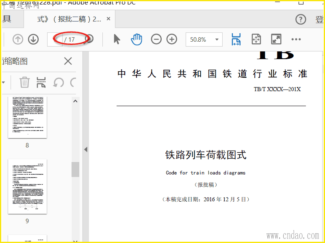This screenshot has height=243, width=325.
Task: Collapse the navigation pane with left triangle
Action: (x=86, y=149)
